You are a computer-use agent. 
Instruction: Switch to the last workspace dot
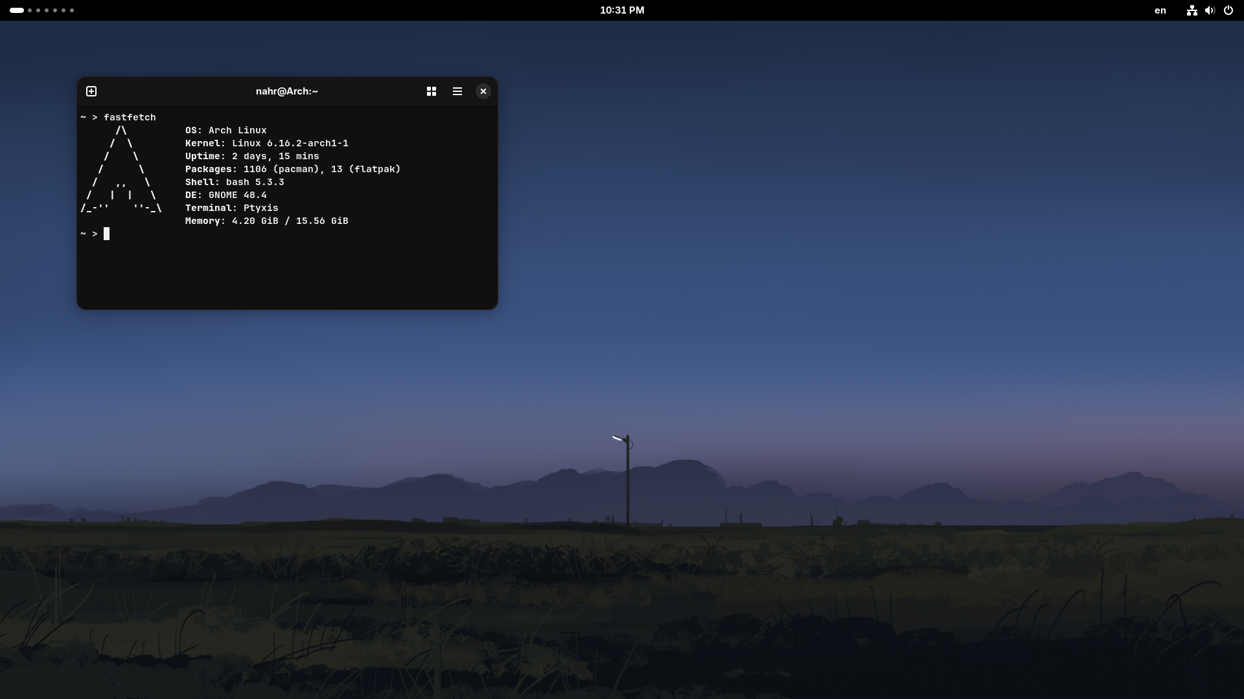pyautogui.click(x=72, y=10)
